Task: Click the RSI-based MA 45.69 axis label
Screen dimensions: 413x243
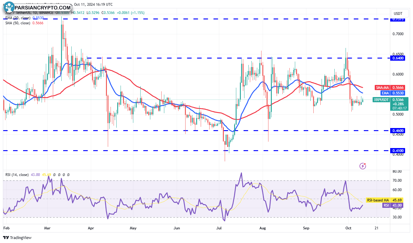Action: click(385, 200)
